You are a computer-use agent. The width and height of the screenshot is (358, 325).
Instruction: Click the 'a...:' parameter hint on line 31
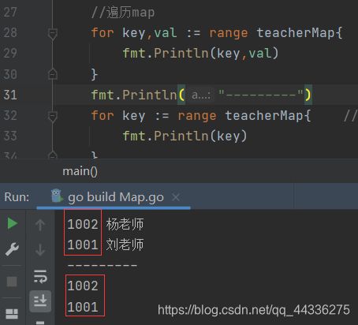tap(201, 95)
